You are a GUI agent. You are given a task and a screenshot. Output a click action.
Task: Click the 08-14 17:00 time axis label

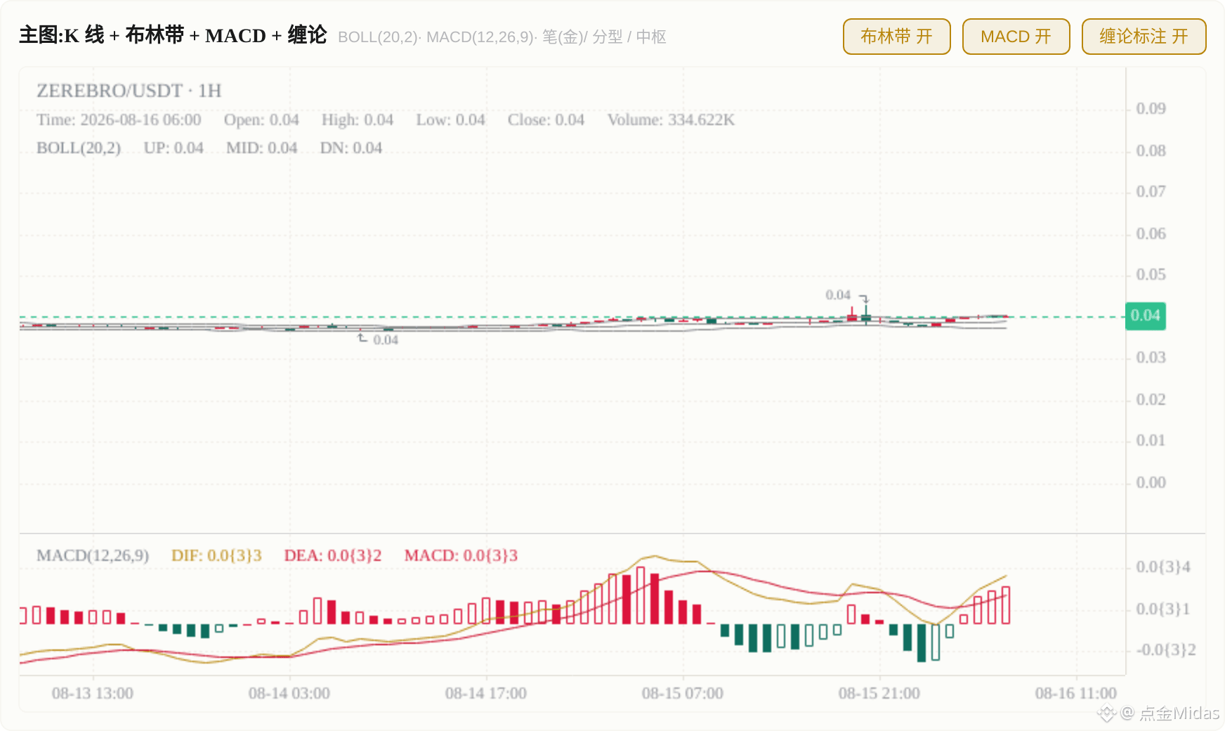tap(486, 694)
